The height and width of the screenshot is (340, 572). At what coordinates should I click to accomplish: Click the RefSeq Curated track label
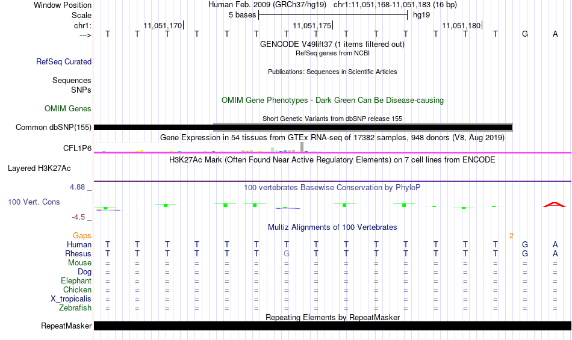click(64, 61)
